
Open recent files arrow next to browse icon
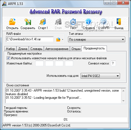[62, 39]
